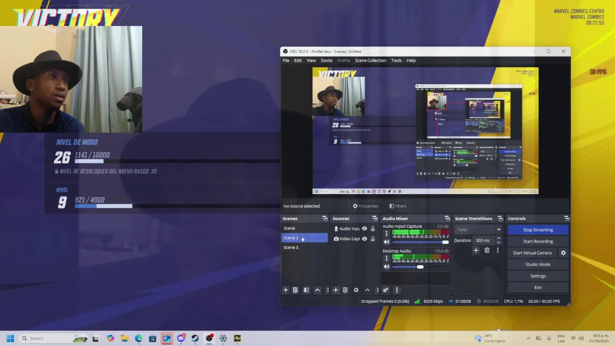Open Microsoft Edge from the taskbar

[x=138, y=338]
